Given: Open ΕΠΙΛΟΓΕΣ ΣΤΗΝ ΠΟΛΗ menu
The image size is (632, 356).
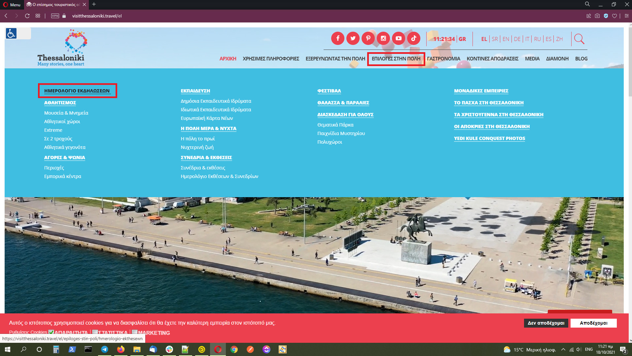Looking at the screenshot, I should pyautogui.click(x=396, y=58).
